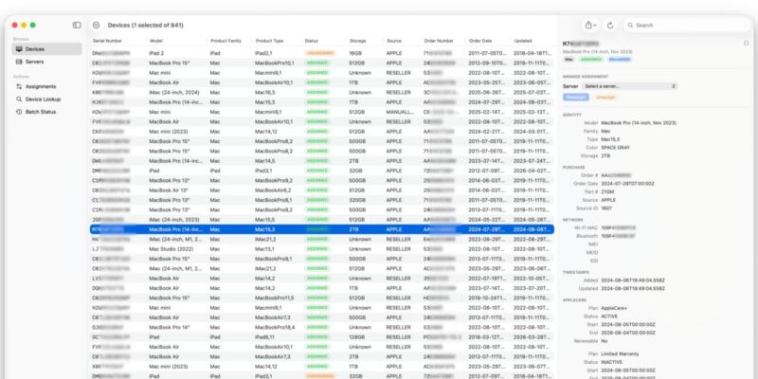Sort by Status column header
Screen dimensions: 758x379
pyautogui.click(x=312, y=41)
